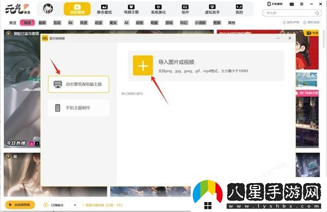Switch to hot-list page 2 indicator

[37, 144]
